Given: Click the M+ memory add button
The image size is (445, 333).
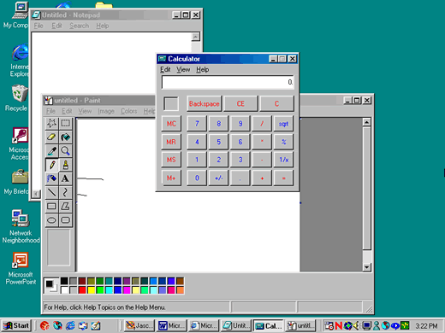Looking at the screenshot, I should 171,178.
